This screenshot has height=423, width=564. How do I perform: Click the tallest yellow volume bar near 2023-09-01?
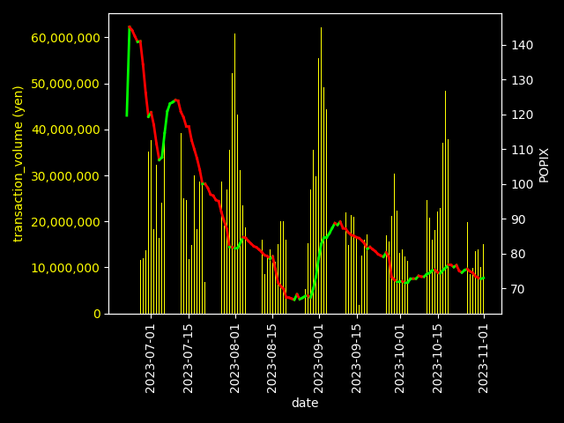click(321, 170)
